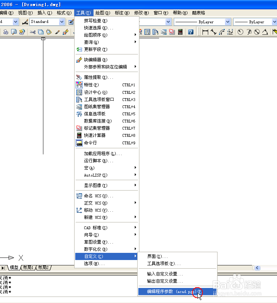Choose 工具选项板 in 自定义 submenu
Viewport: 277px width, 303px height.
pyautogui.click(x=177, y=264)
